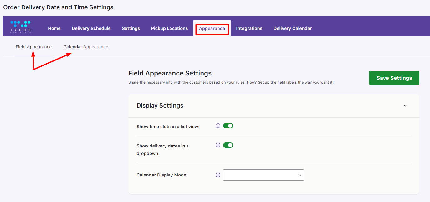Image resolution: width=430 pixels, height=202 pixels.
Task: Open Pickup Locations
Action: [169, 28]
